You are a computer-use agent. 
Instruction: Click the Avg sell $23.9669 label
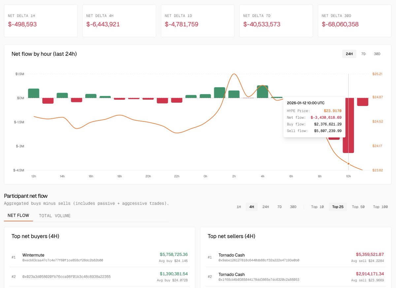pos(368,280)
